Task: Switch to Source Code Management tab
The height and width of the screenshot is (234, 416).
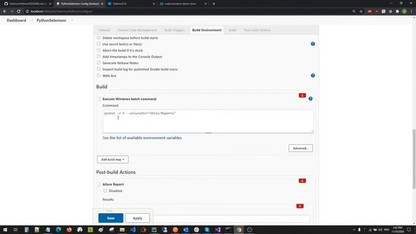Action: point(137,30)
